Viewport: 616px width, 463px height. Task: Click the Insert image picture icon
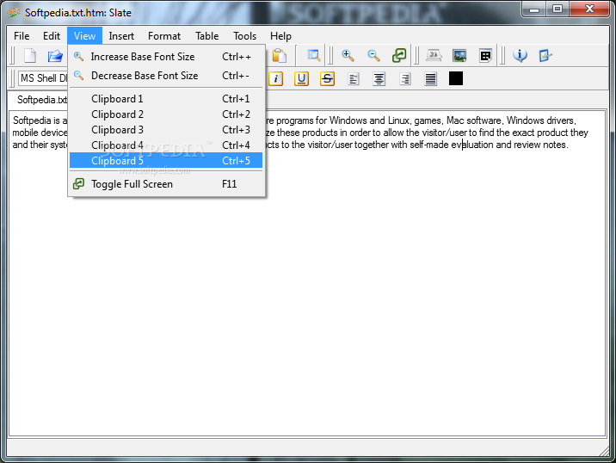459,56
